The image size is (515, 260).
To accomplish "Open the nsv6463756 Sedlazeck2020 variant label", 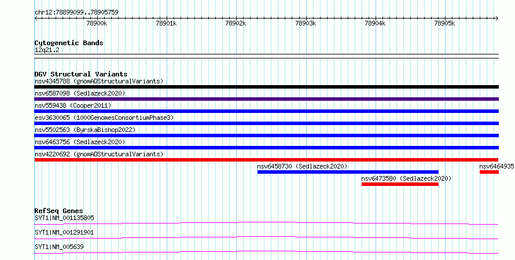I will pos(80,142).
